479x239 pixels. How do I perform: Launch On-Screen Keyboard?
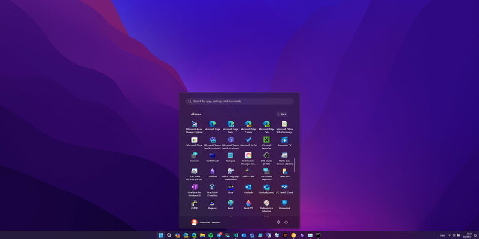(266, 174)
